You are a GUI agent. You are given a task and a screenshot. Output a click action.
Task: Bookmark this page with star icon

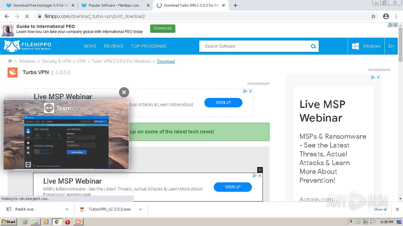tap(373, 16)
